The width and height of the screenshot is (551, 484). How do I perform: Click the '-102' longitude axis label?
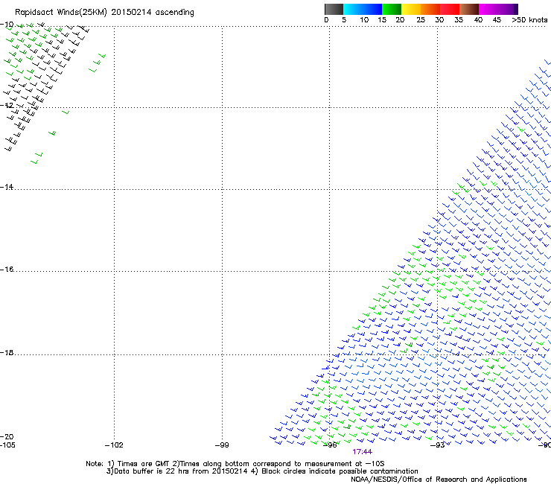pyautogui.click(x=114, y=445)
